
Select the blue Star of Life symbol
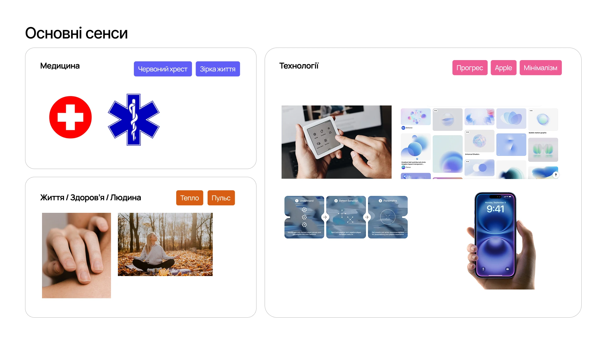(134, 120)
